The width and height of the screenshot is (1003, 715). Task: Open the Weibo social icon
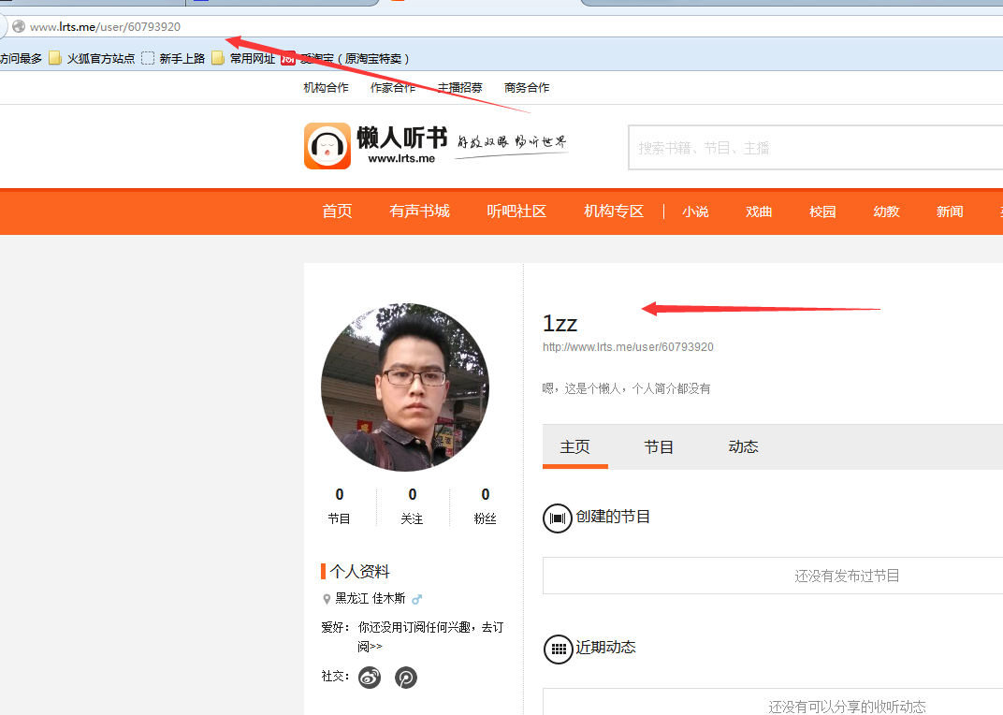coord(369,678)
